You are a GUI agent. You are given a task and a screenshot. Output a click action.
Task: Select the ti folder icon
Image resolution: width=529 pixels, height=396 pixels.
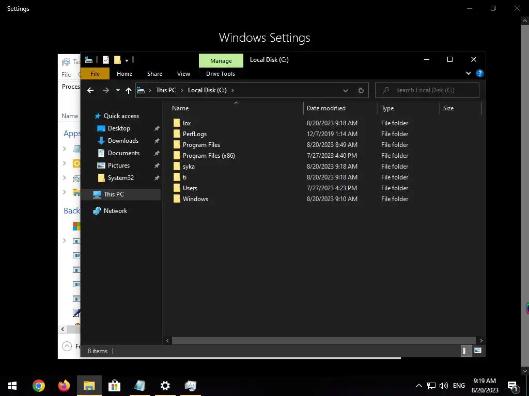177,177
